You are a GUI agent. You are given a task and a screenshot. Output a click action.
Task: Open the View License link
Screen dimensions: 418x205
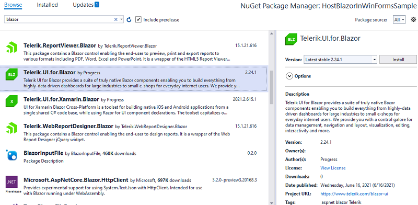333,168
